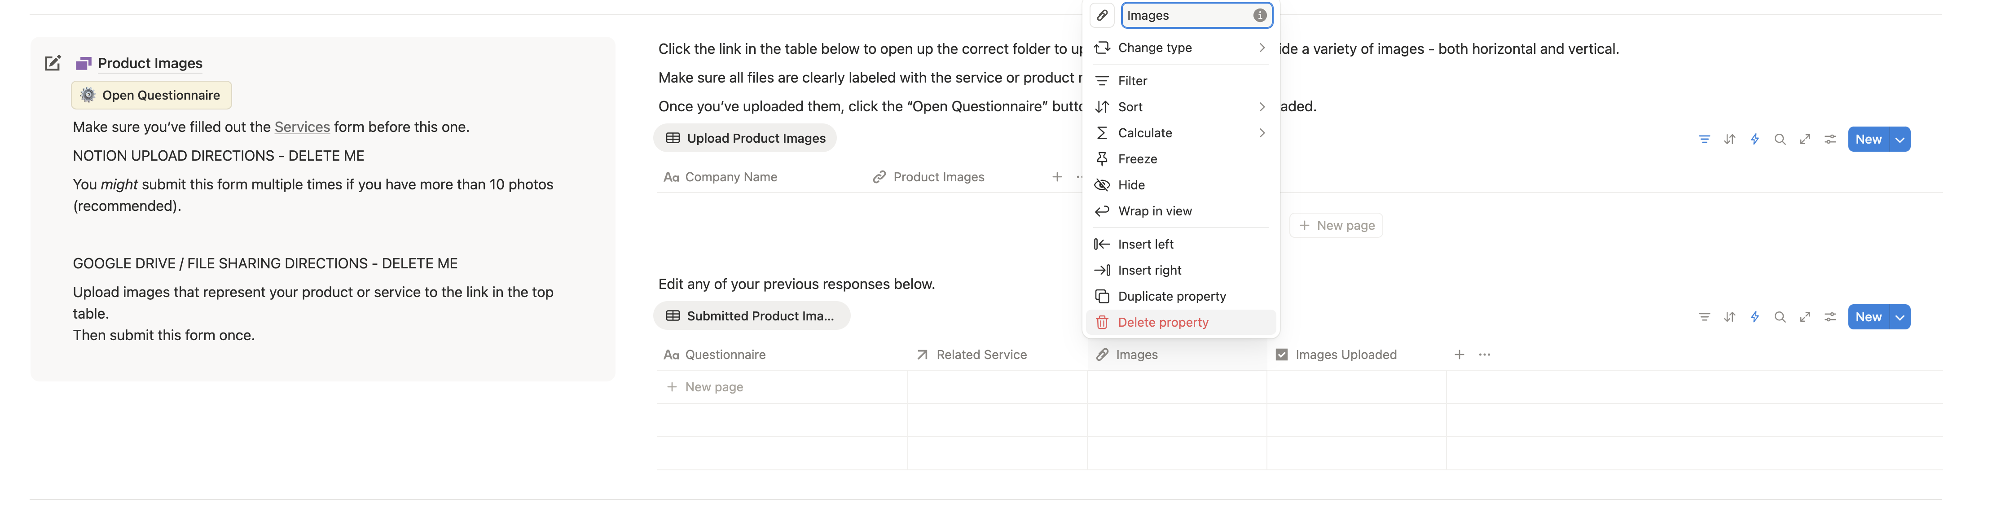Click sort icon in Submitted Product Images toolbar
The width and height of the screenshot is (2005, 508).
[1729, 317]
